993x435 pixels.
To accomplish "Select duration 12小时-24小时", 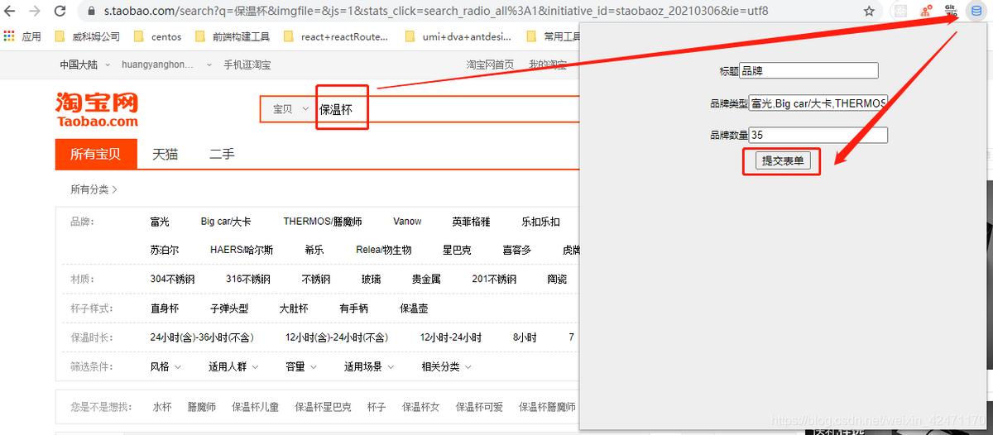I will pyautogui.click(x=450, y=337).
